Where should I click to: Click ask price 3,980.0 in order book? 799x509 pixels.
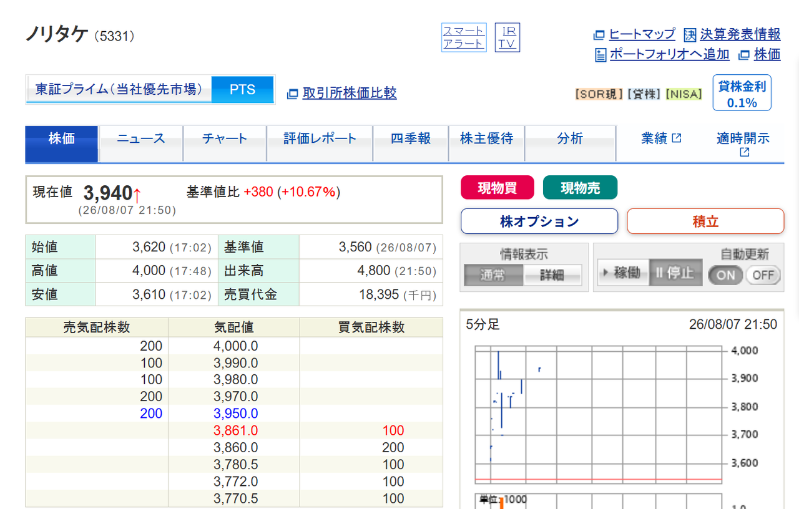point(236,380)
